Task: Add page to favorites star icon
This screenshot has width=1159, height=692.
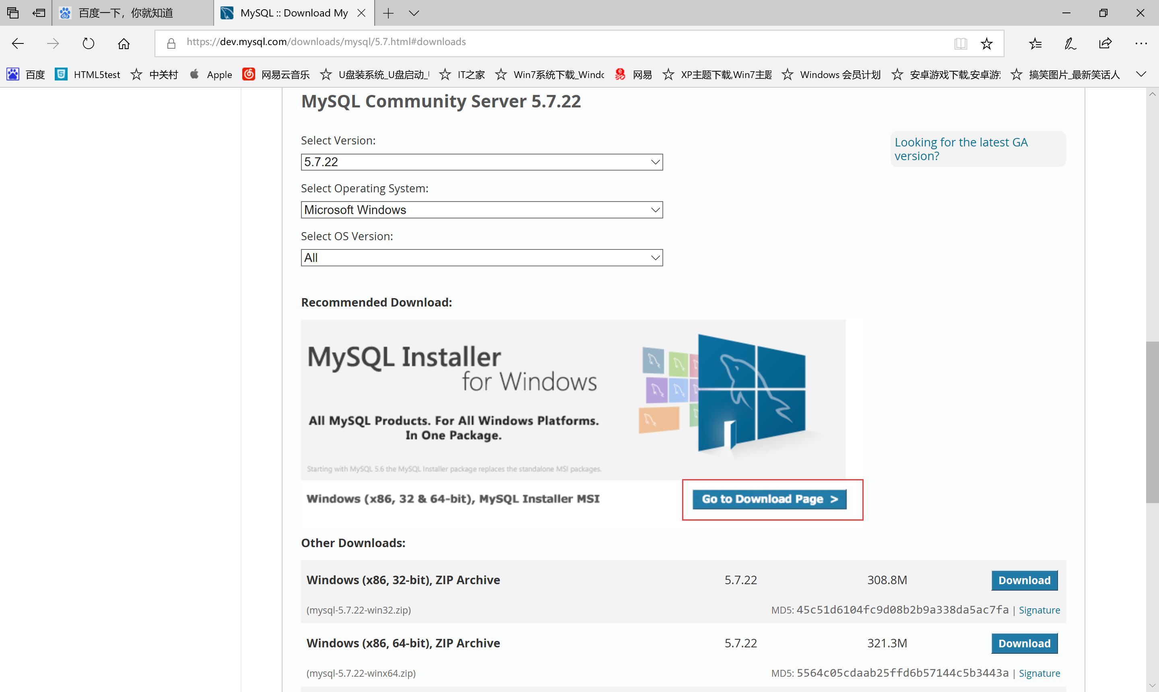Action: tap(986, 43)
